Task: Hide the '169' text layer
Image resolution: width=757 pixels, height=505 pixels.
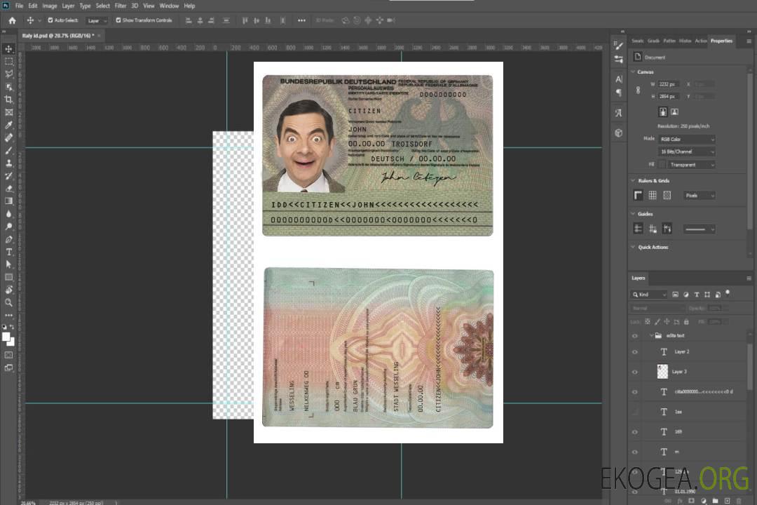Action: [x=635, y=432]
